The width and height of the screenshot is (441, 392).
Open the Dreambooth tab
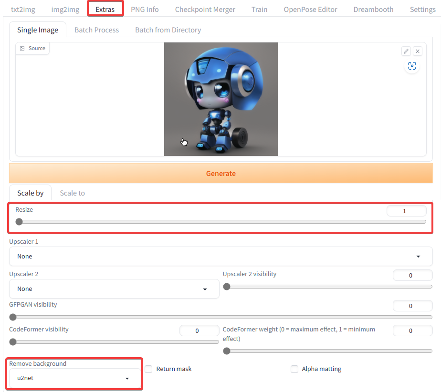[x=373, y=9]
